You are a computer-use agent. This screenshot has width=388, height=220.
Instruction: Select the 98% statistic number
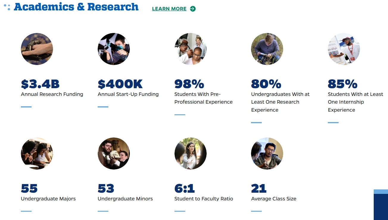pyautogui.click(x=189, y=84)
